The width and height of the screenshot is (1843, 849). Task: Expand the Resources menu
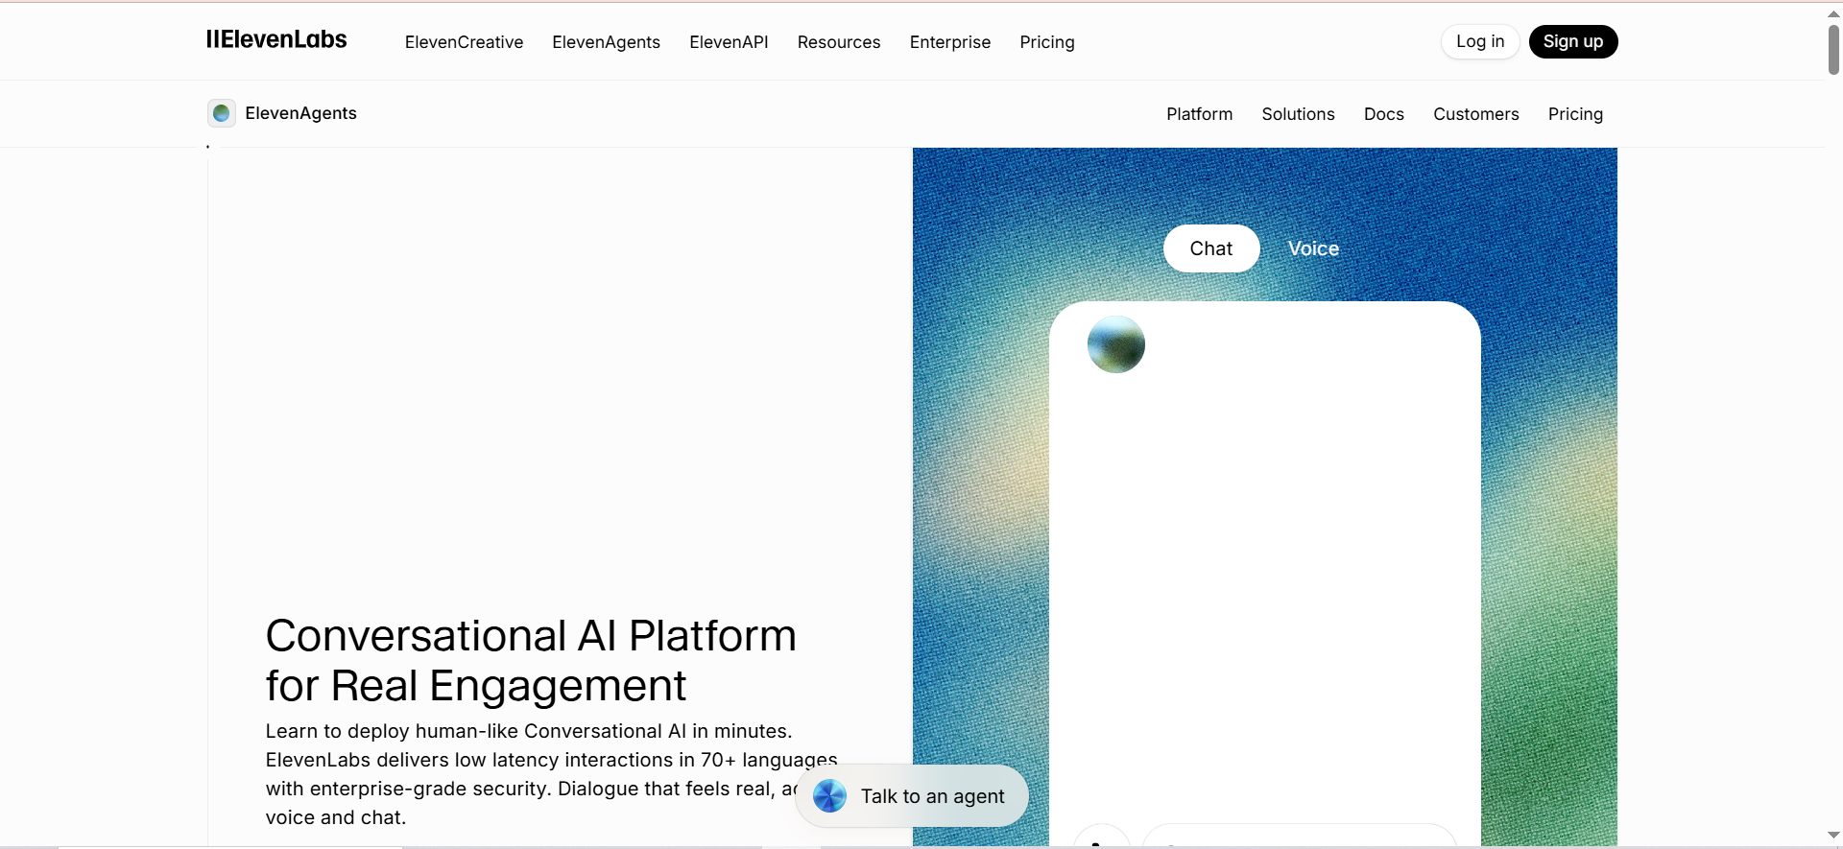point(839,42)
